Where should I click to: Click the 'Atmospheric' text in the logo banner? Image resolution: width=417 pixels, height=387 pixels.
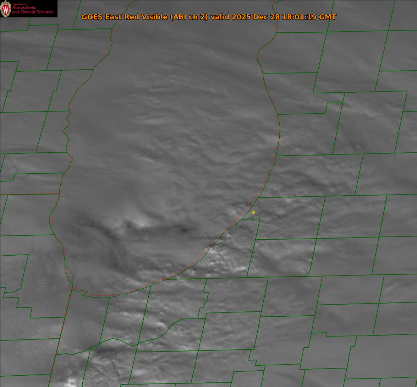coord(24,8)
